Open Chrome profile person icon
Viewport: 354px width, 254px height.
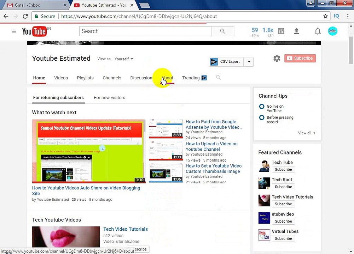tap(311, 3)
